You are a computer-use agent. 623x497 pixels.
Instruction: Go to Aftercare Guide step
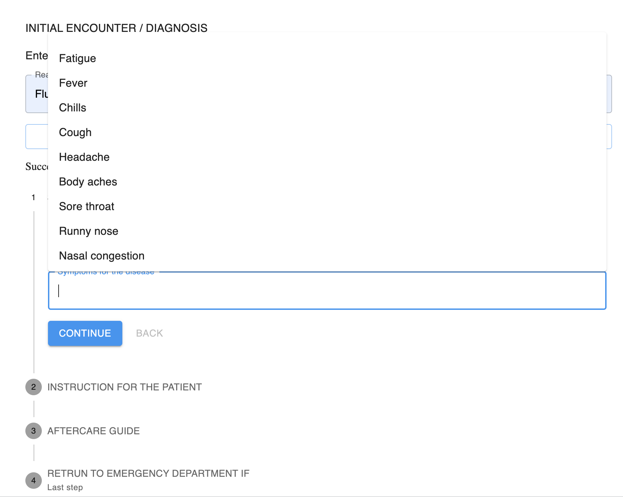click(94, 431)
